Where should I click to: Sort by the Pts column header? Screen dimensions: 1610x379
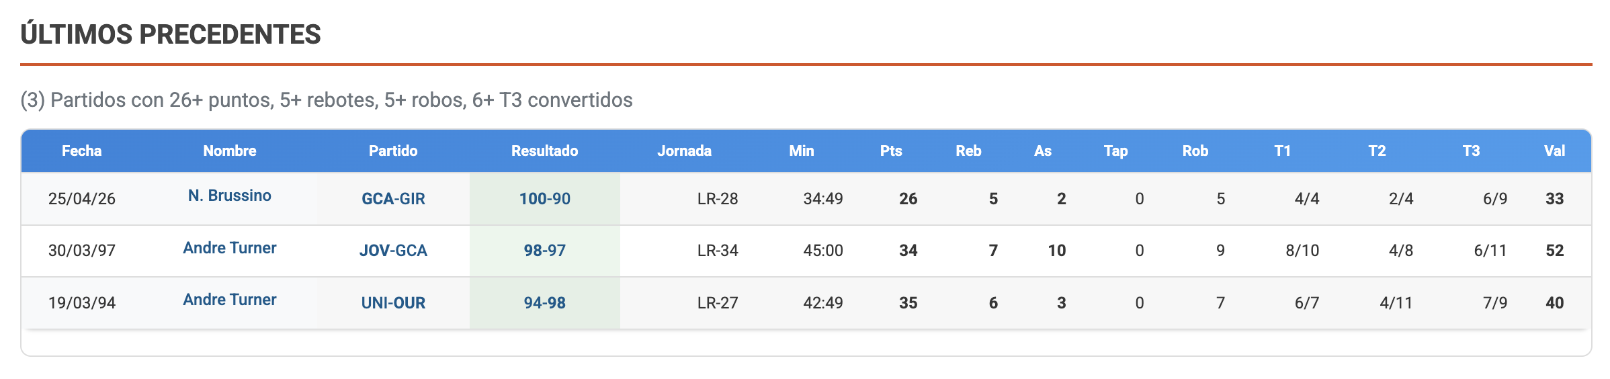[x=891, y=151]
